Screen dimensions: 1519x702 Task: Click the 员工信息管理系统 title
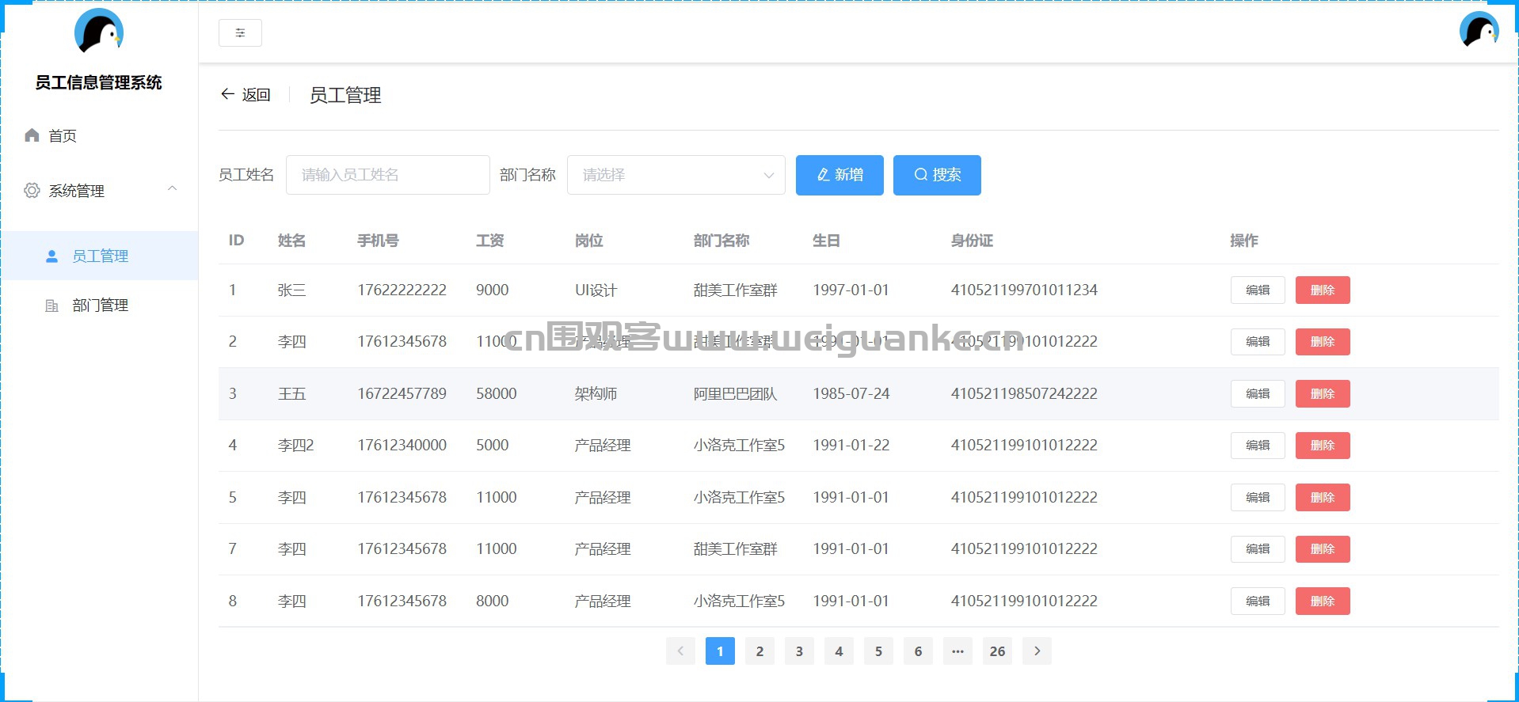99,82
